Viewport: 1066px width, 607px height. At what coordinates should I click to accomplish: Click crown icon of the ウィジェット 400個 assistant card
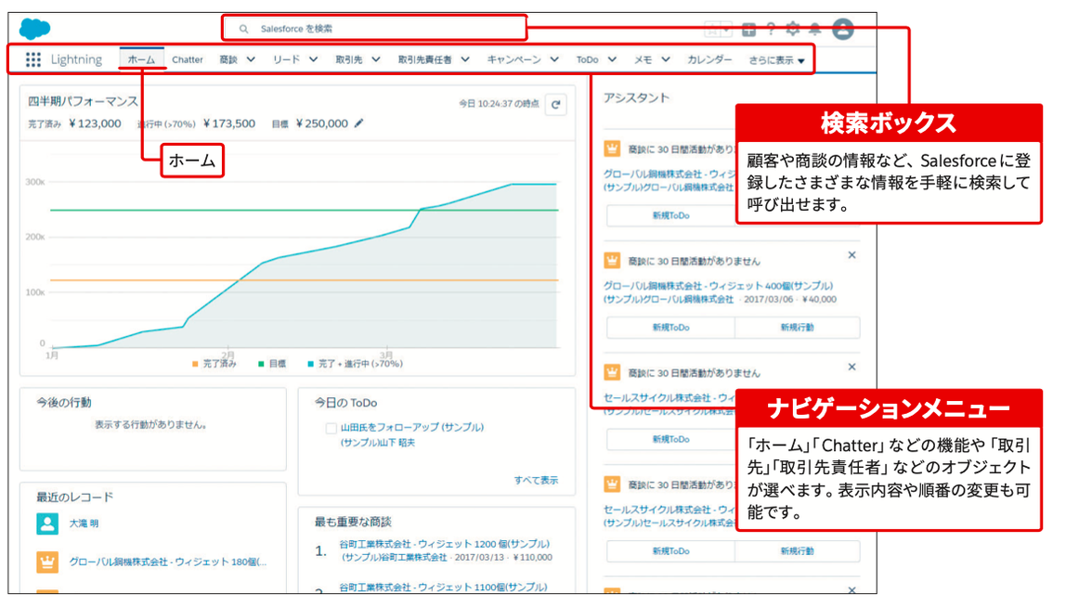612,260
